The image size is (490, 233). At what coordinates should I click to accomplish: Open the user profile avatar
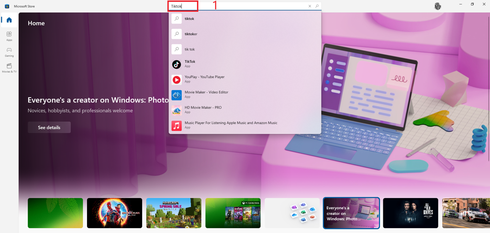click(x=437, y=6)
